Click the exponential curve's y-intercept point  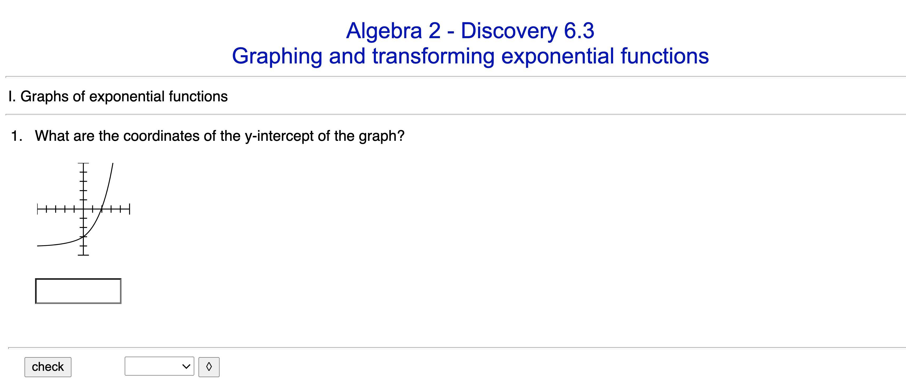83,237
